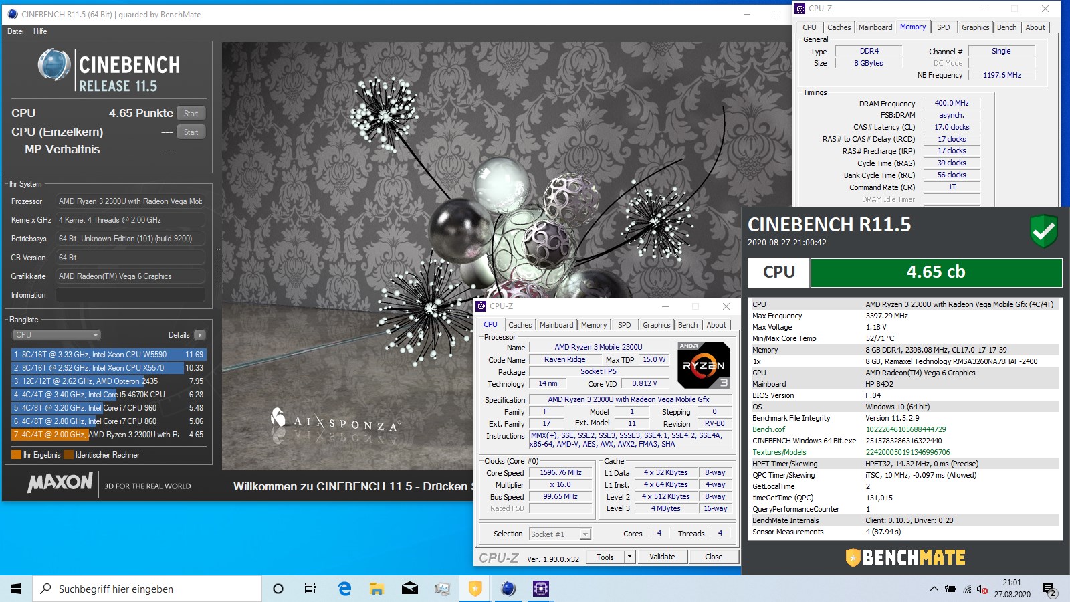The image size is (1070, 602).
Task: Click the green 4.65 cb score bar
Action: click(x=936, y=272)
